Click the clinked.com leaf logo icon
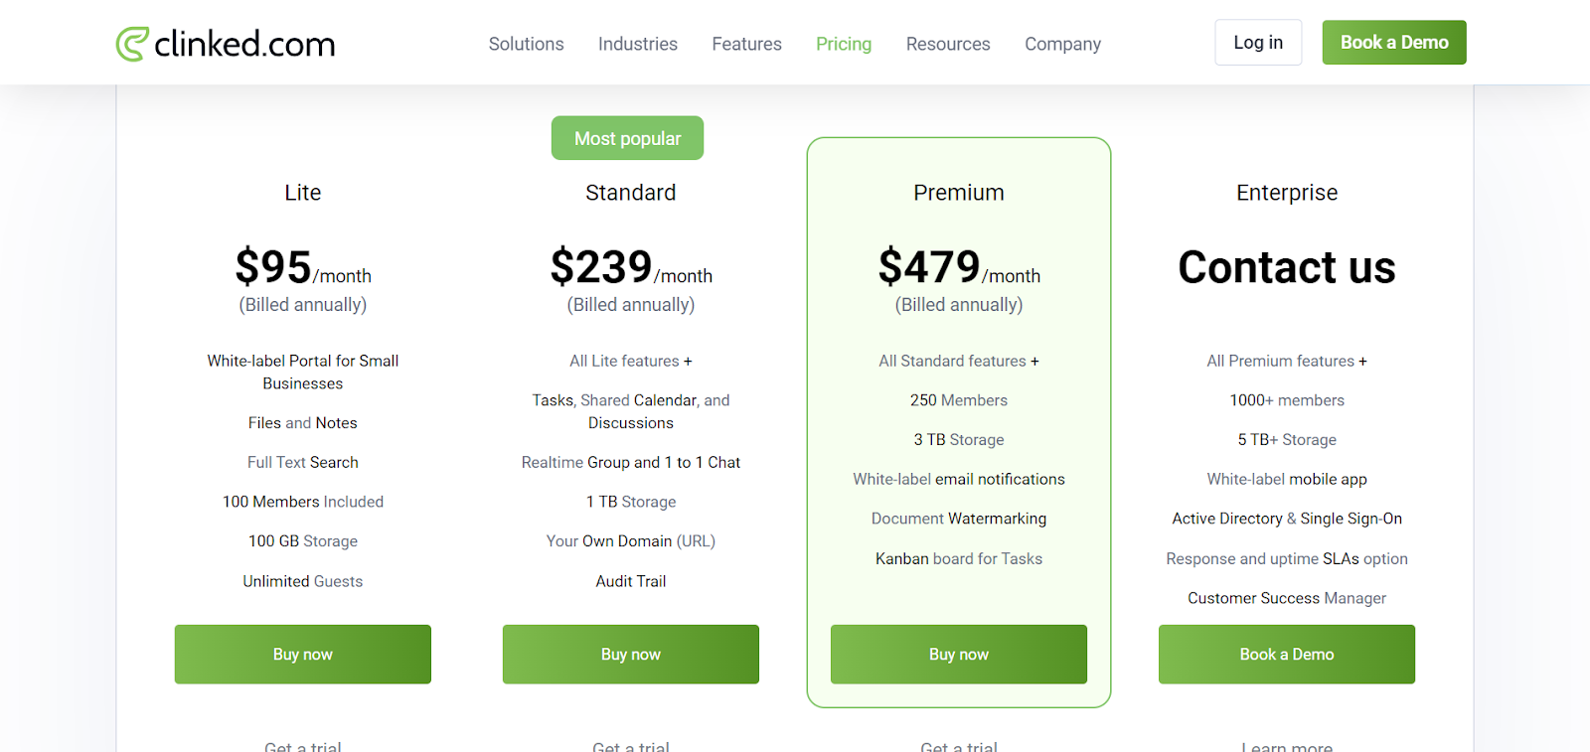 (130, 42)
